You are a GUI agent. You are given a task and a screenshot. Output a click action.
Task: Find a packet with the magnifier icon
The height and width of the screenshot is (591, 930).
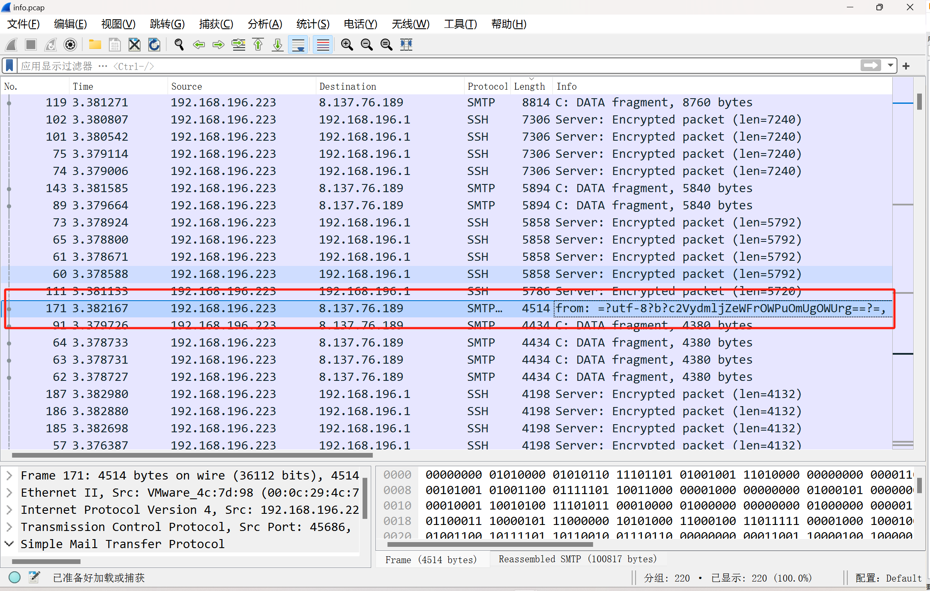(179, 45)
